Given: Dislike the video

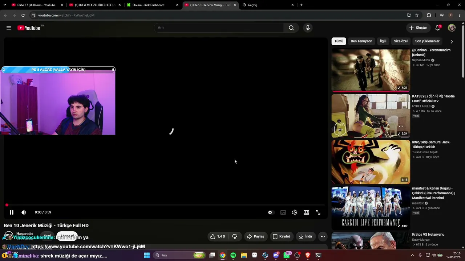Looking at the screenshot, I should click(x=235, y=236).
